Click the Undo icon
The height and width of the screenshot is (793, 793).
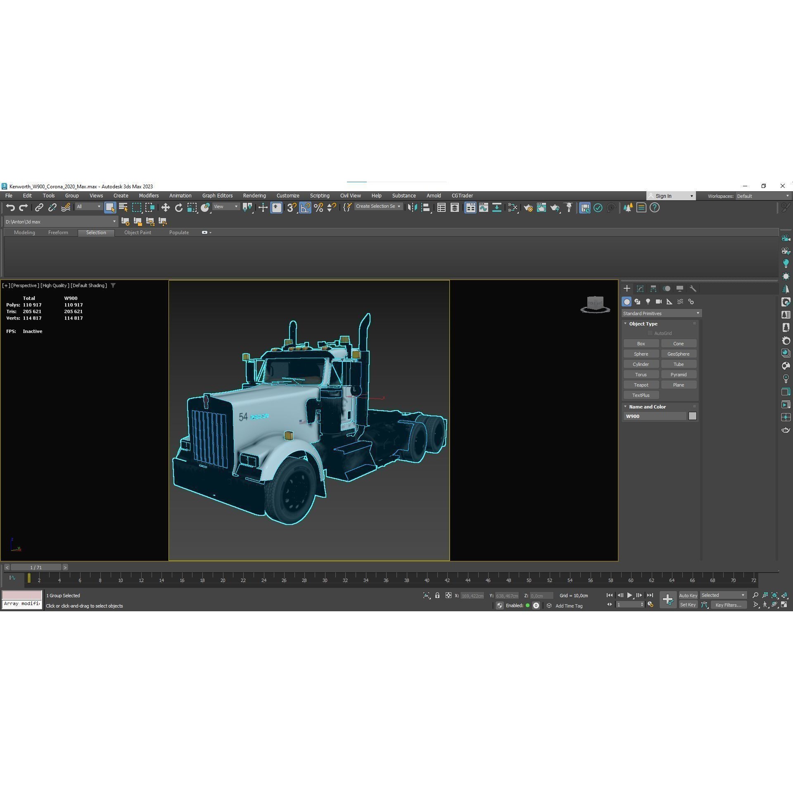11,207
